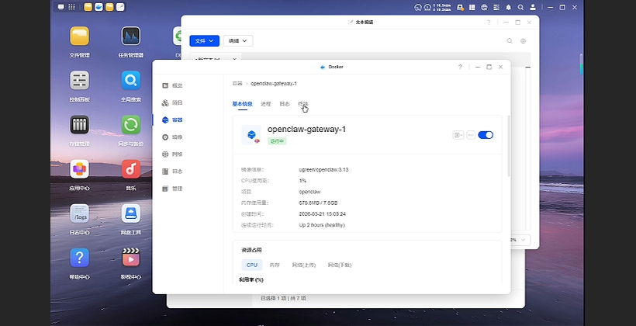Click 容器 breadcrumb link
The width and height of the screenshot is (636, 326).
(x=237, y=83)
